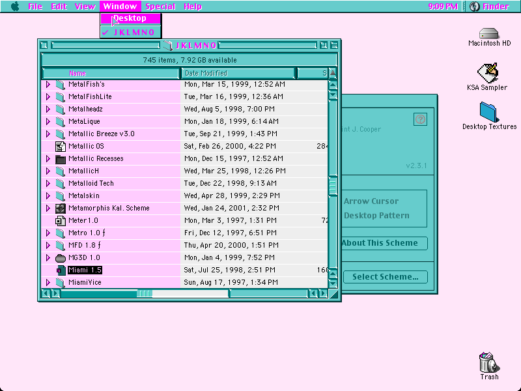
Task: Choose JKLMNO in the Window menu
Action: click(x=131, y=32)
